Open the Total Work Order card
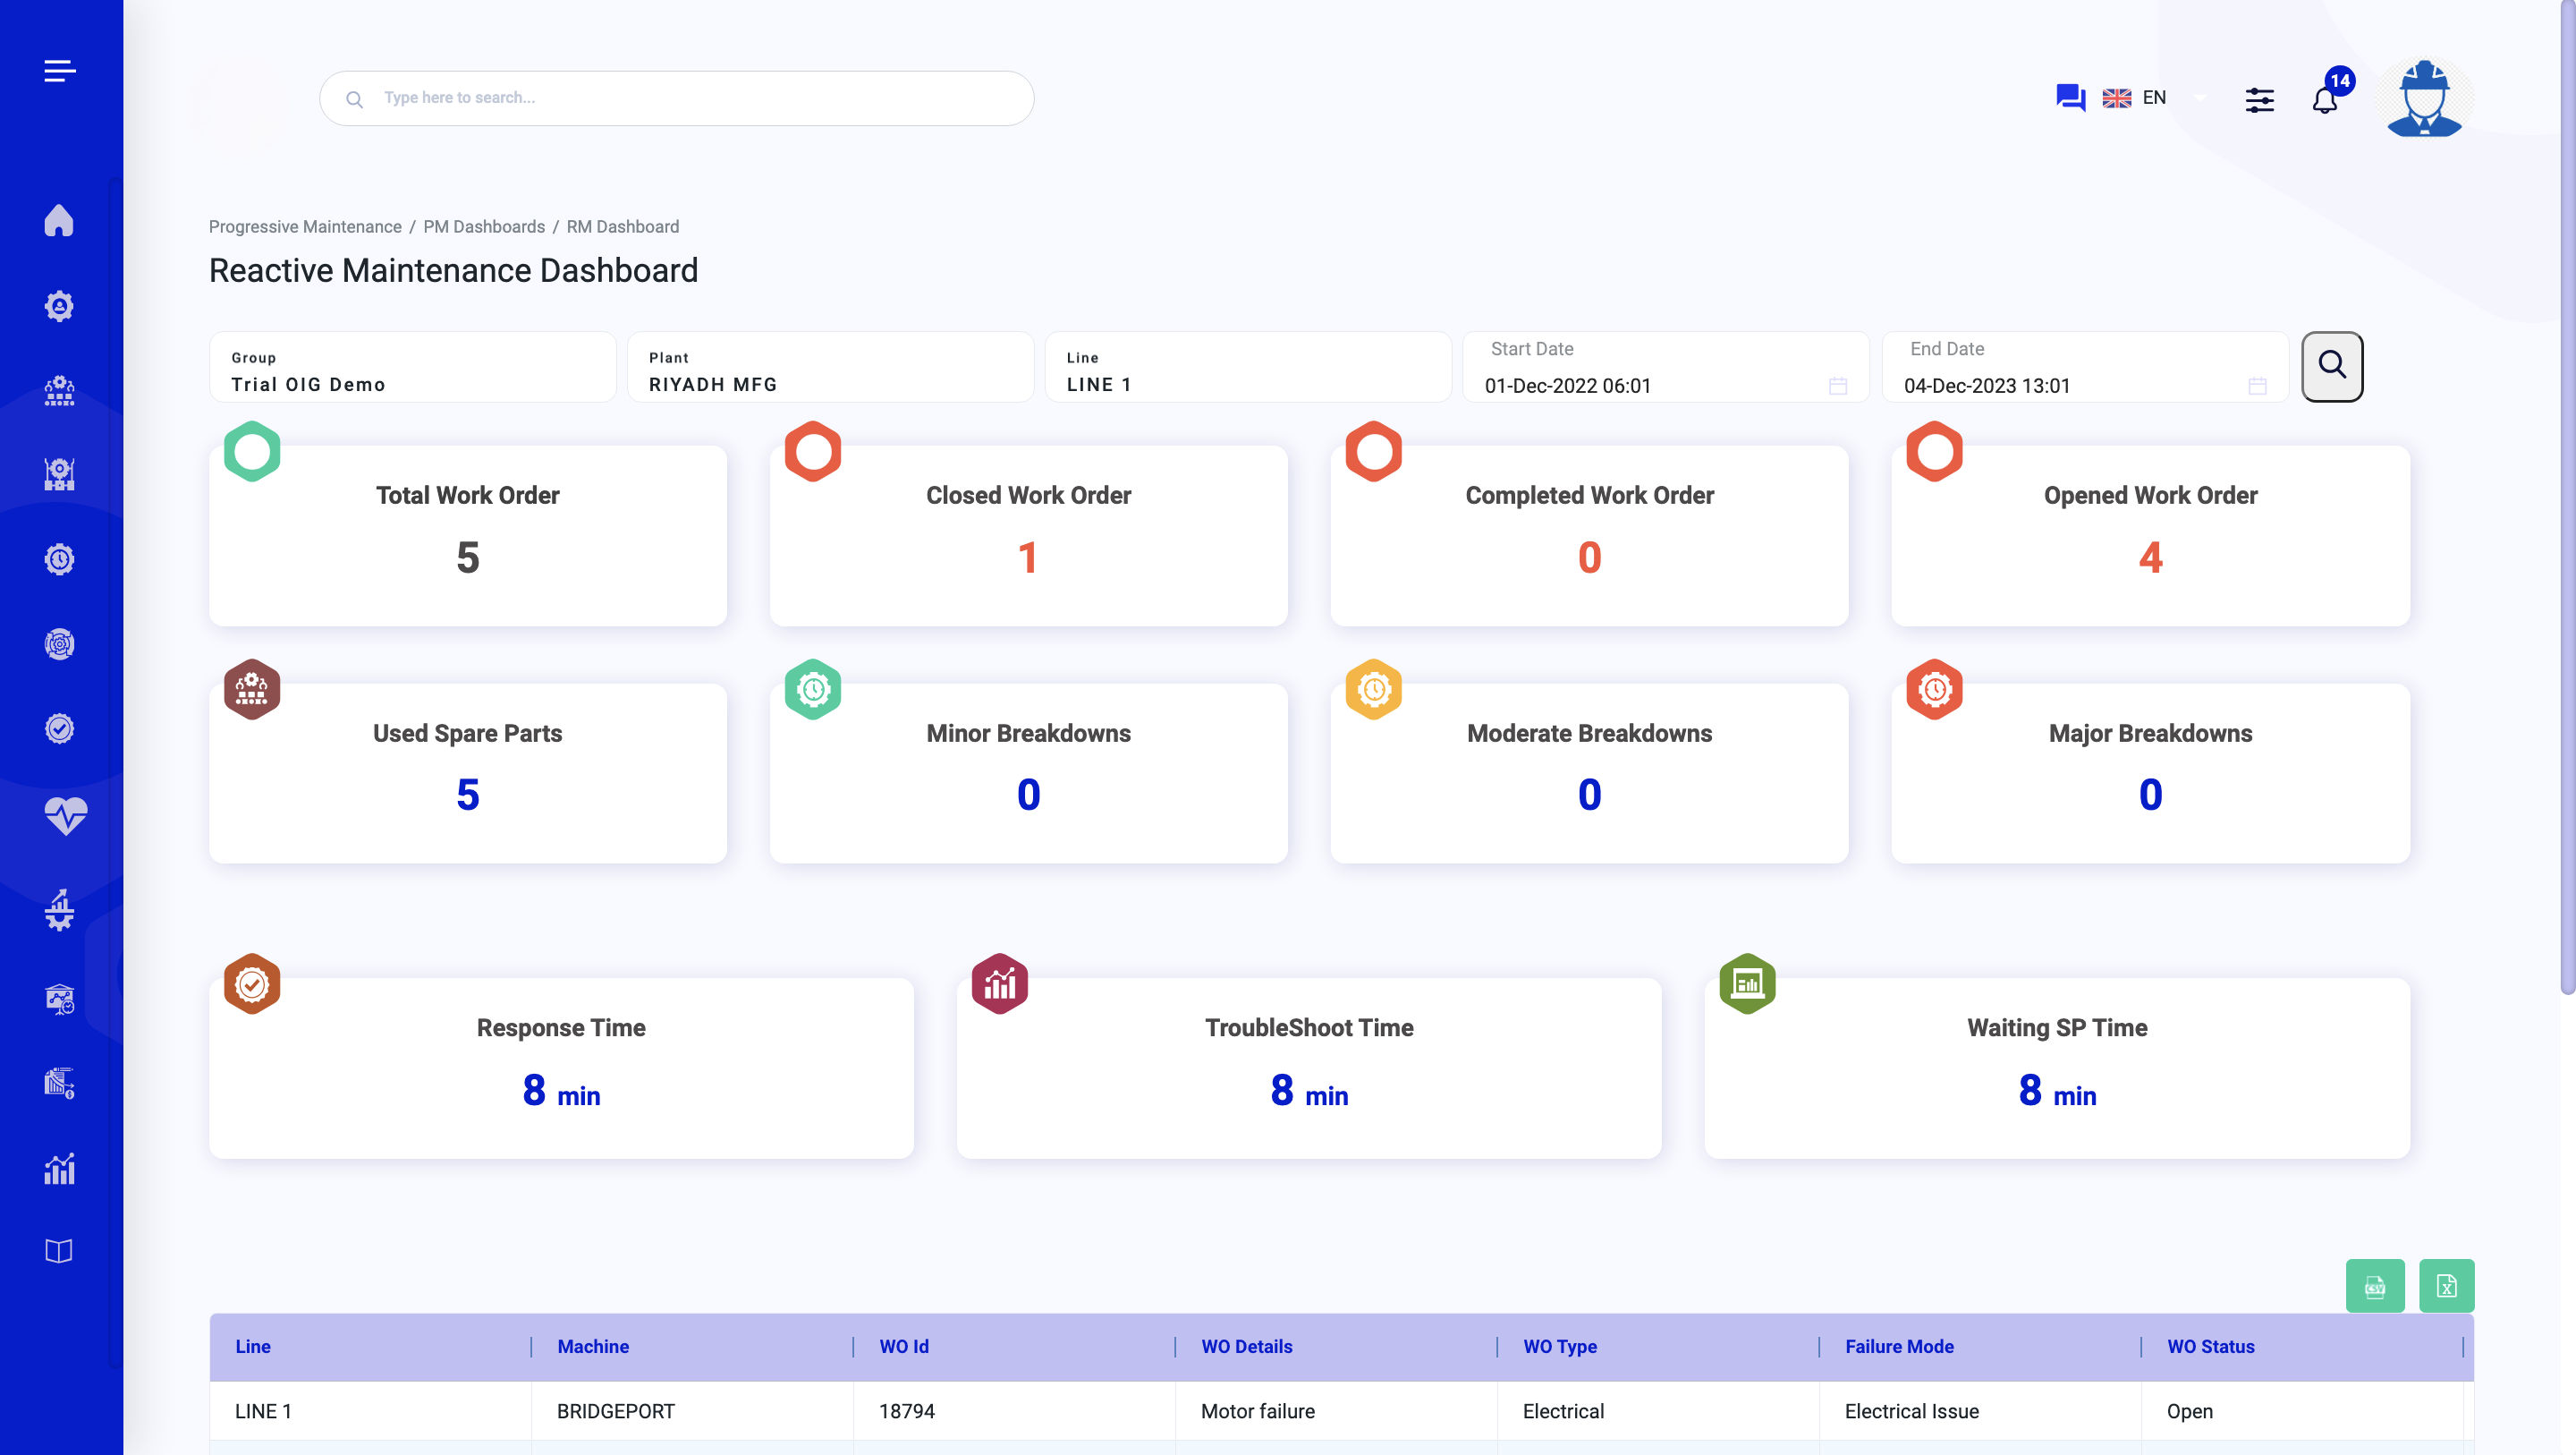The width and height of the screenshot is (2576, 1455). click(468, 536)
